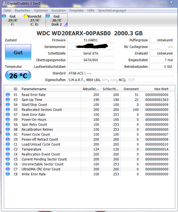The width and height of the screenshot is (178, 212).
Task: Click the Drehzahl field Unbekannt
Action: (x=162, y=53)
